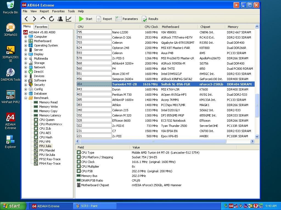281x210 pixels.
Task: Expand the Operating System tree node
Action: pyautogui.click(x=26, y=45)
